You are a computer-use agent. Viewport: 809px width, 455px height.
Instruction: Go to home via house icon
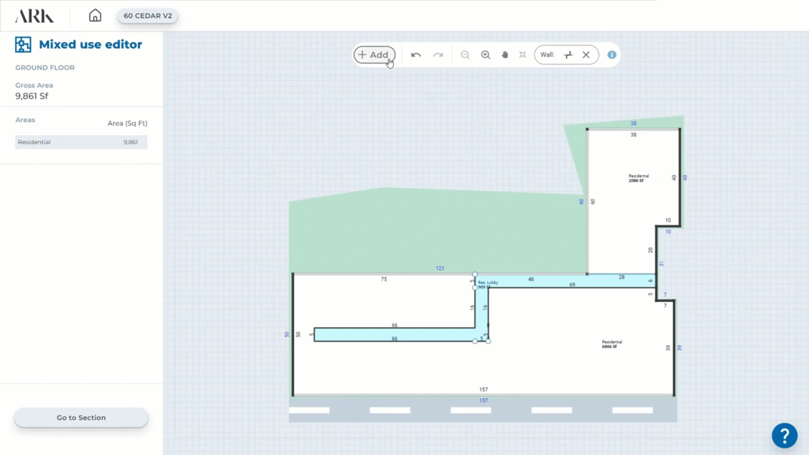tap(95, 16)
